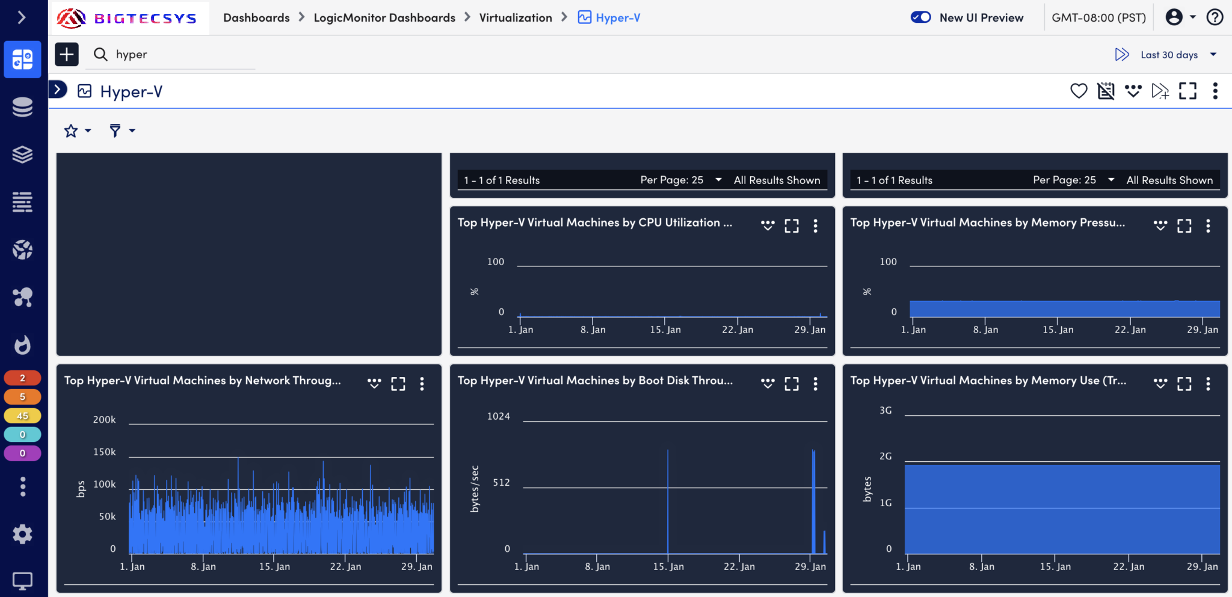Maximize the Memory Use widget
Screen dimensions: 1232x597
[1184, 384]
